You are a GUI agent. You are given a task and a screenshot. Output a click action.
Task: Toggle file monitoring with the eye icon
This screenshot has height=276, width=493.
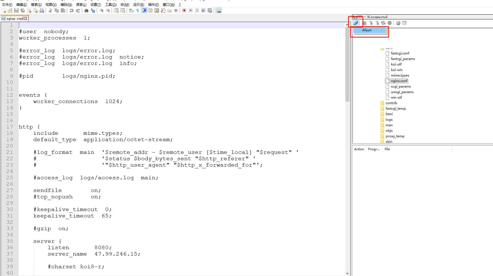coord(176,10)
